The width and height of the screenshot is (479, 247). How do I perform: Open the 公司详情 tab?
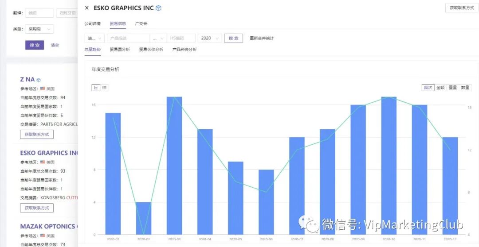point(93,23)
